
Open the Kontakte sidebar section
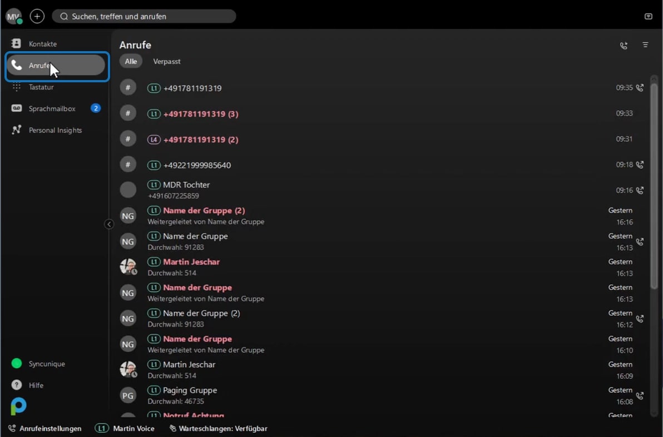click(55, 43)
